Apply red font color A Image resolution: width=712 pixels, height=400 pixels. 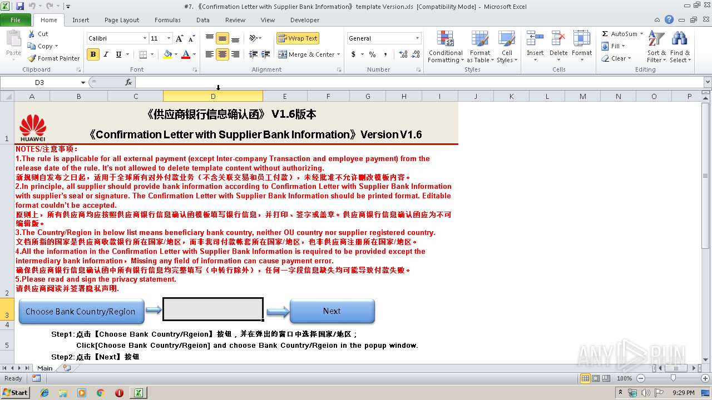186,54
